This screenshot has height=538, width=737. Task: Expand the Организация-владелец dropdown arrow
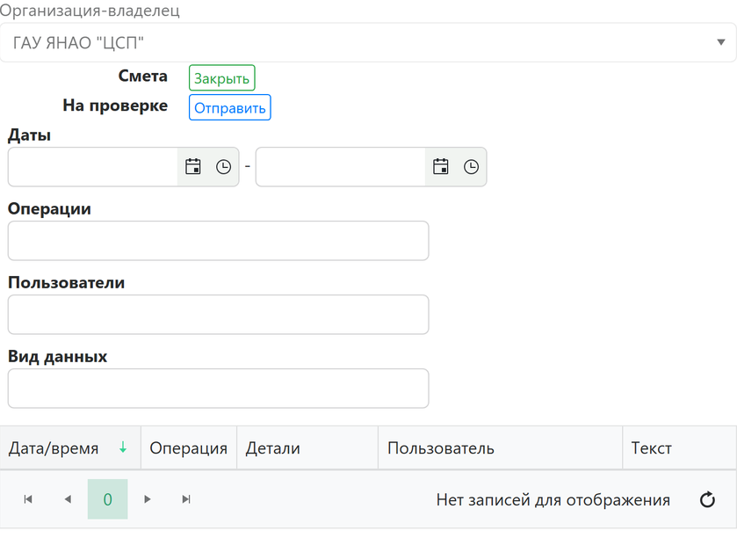click(720, 42)
